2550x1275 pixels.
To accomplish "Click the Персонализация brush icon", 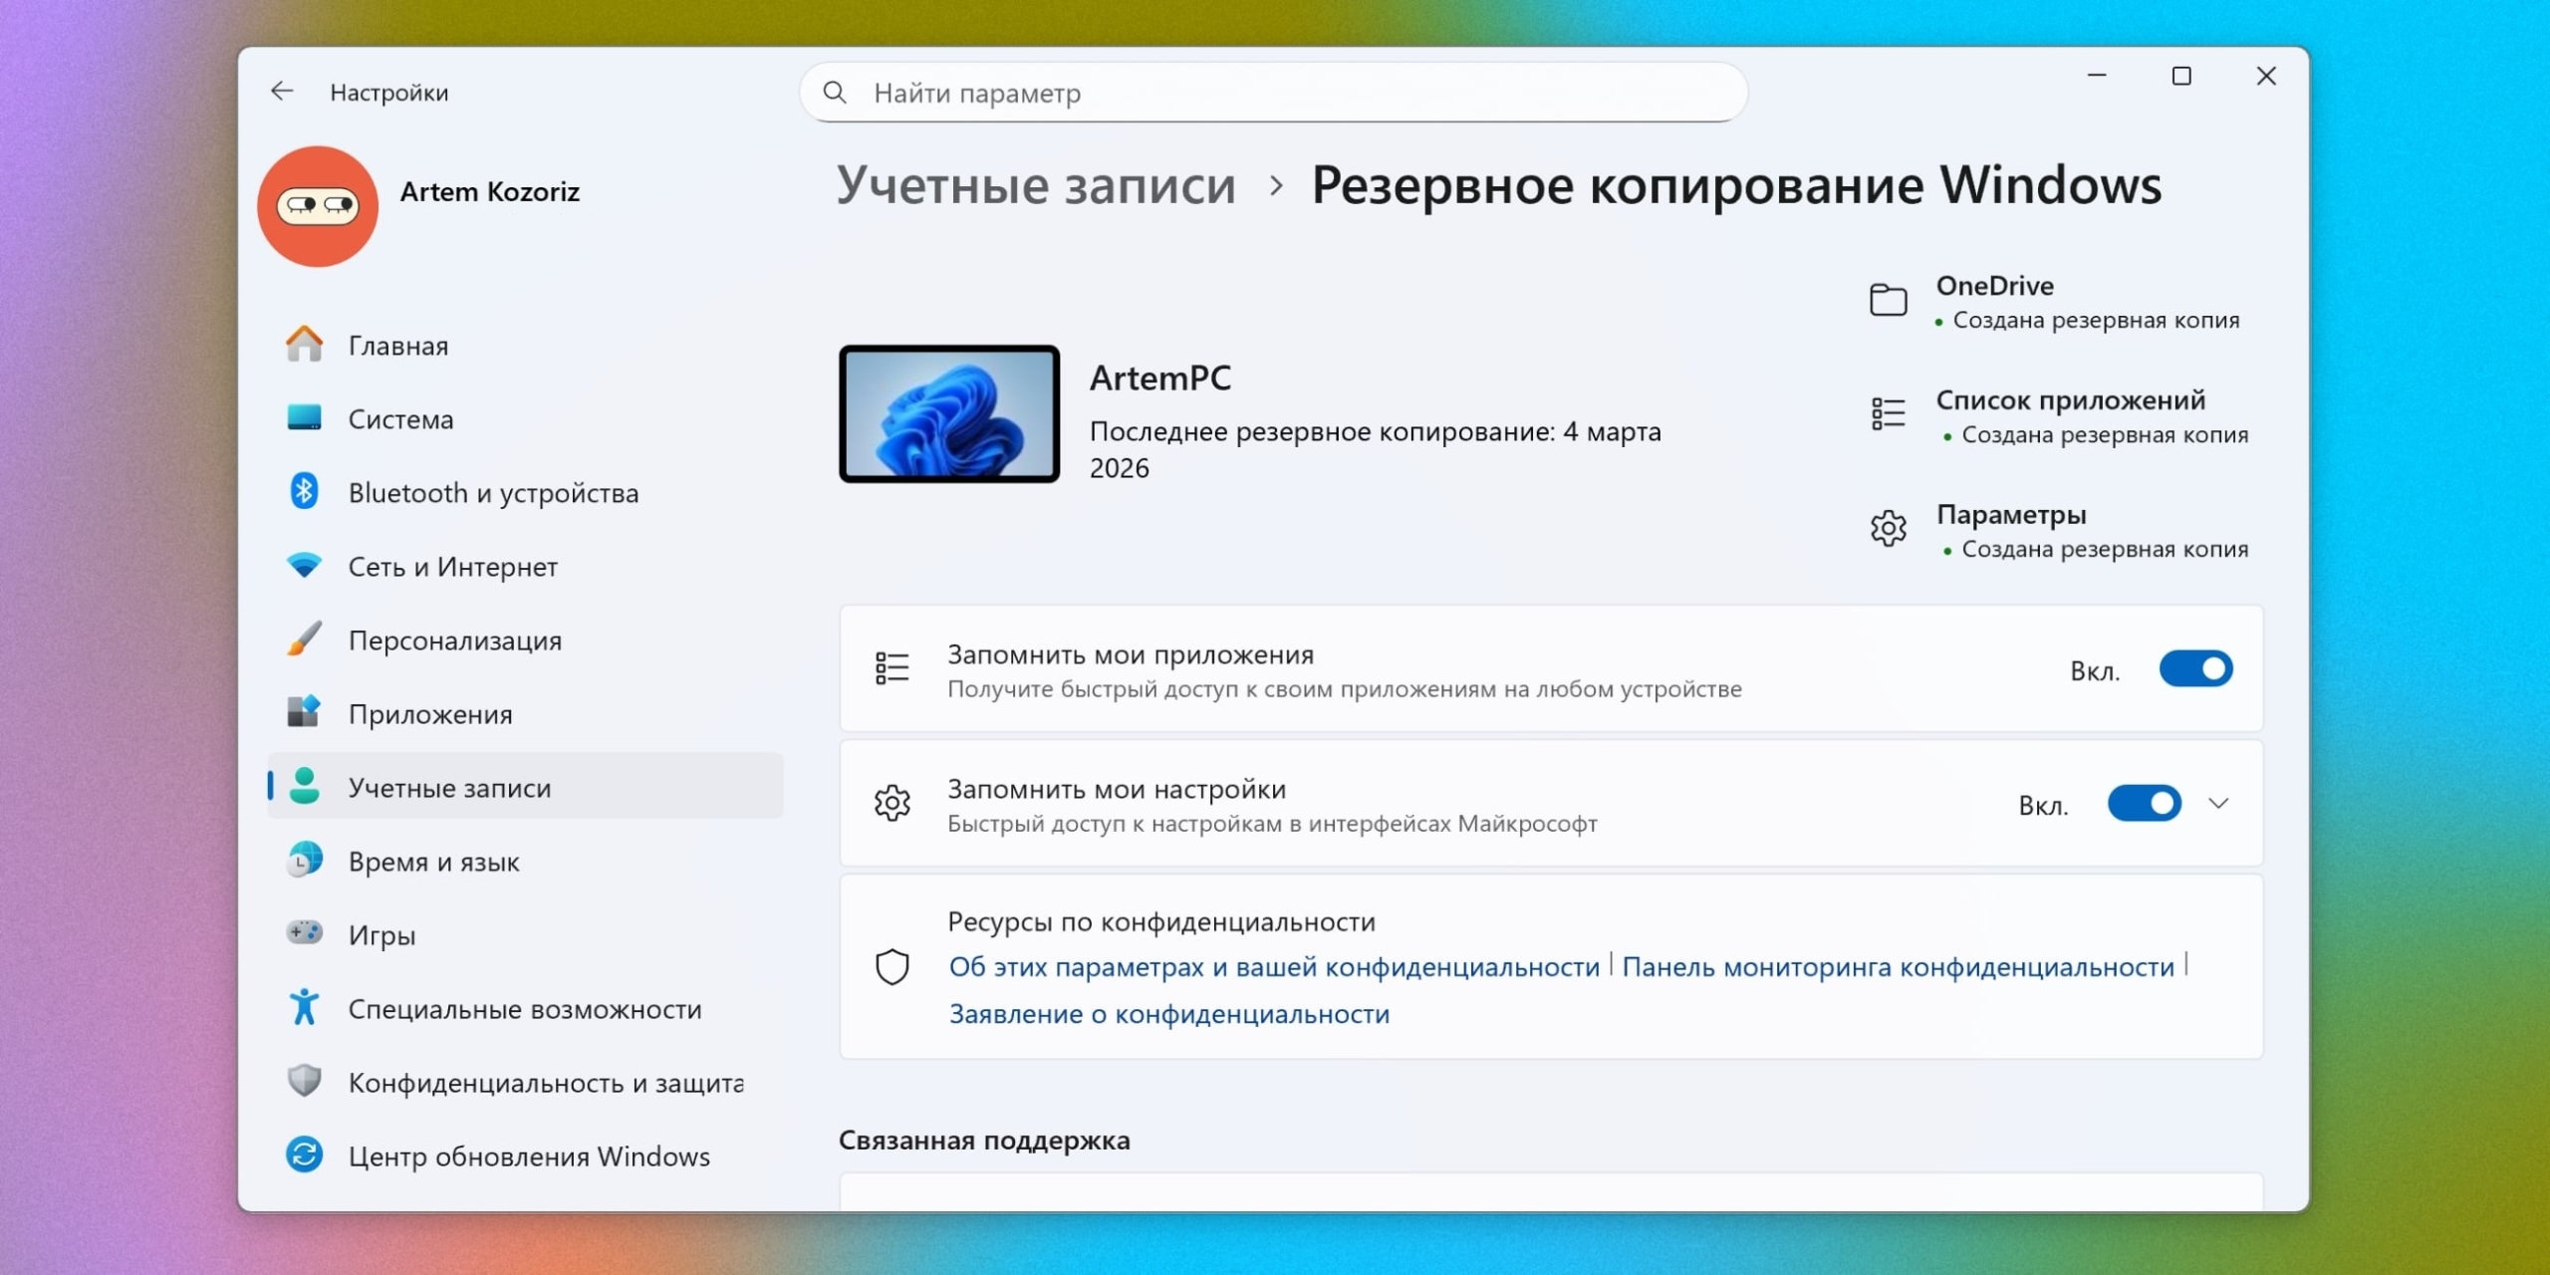I will [306, 638].
